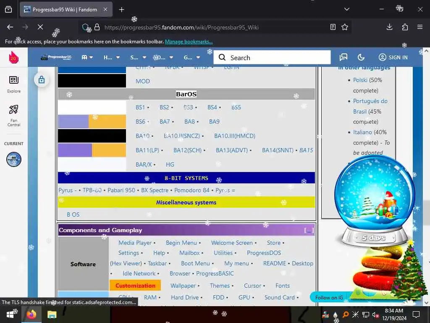Screen dimensions: 430x323
Task: Open the Wallpaper link
Action: pos(183,286)
